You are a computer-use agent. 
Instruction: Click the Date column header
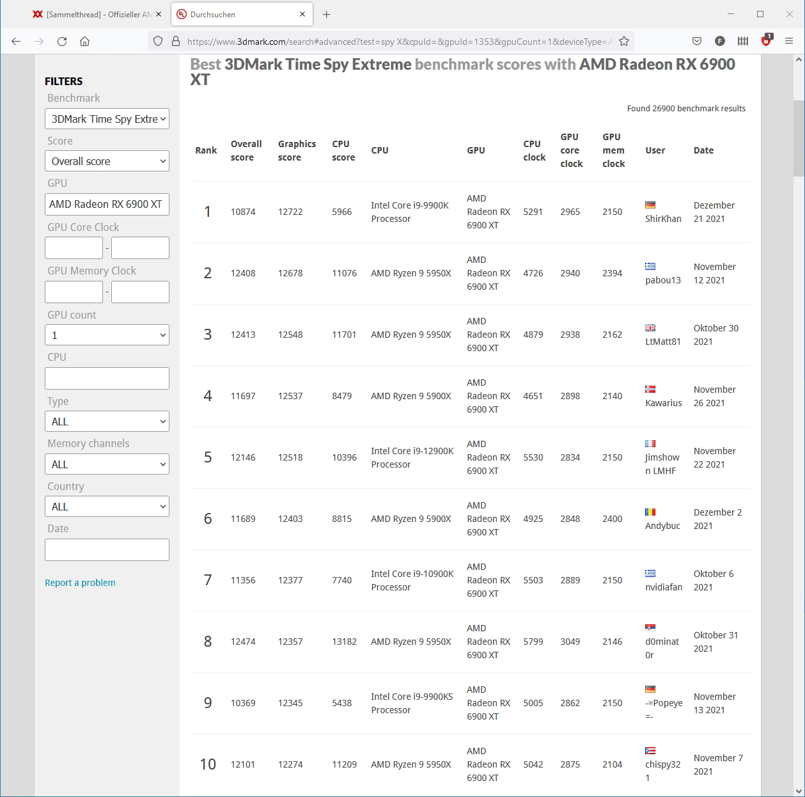point(703,150)
